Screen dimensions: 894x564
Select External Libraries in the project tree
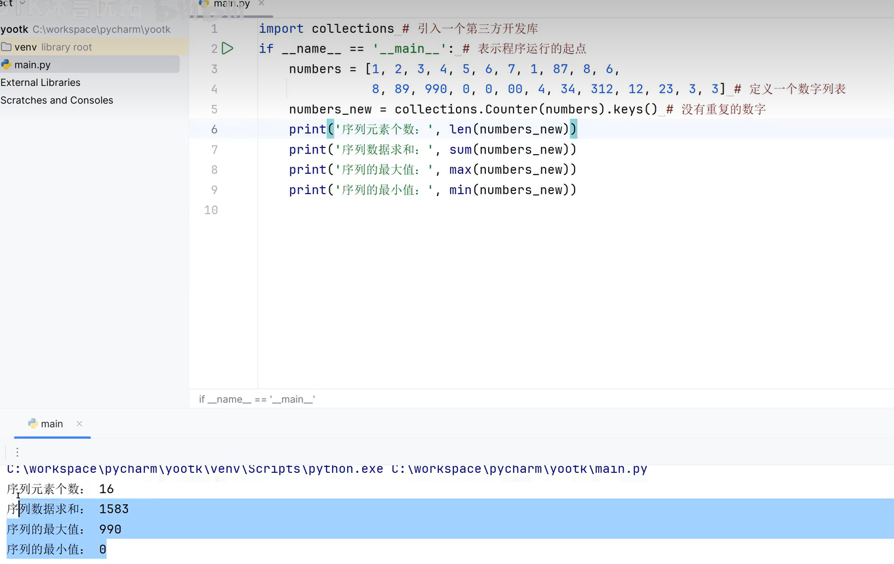click(x=41, y=83)
